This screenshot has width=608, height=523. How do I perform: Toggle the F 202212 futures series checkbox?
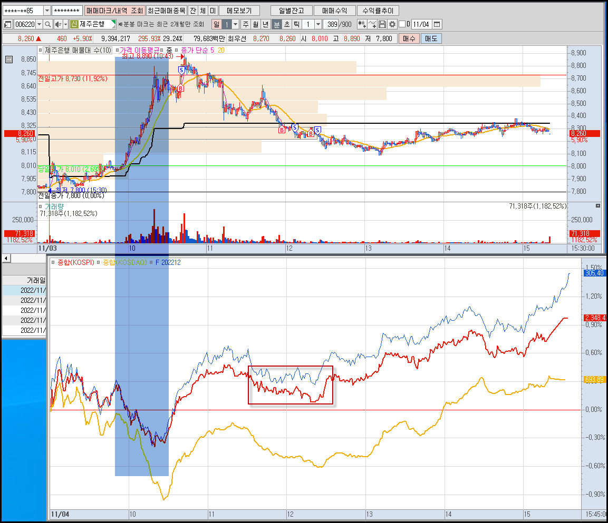pos(151,262)
